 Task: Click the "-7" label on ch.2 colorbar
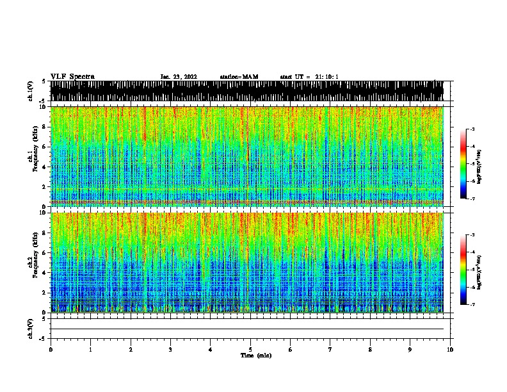click(472, 305)
